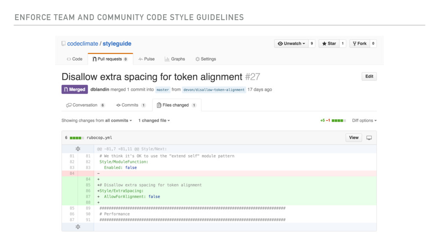Screen dimensions: 439x247
Task: Open the styleguide repository link
Action: pos(117,44)
